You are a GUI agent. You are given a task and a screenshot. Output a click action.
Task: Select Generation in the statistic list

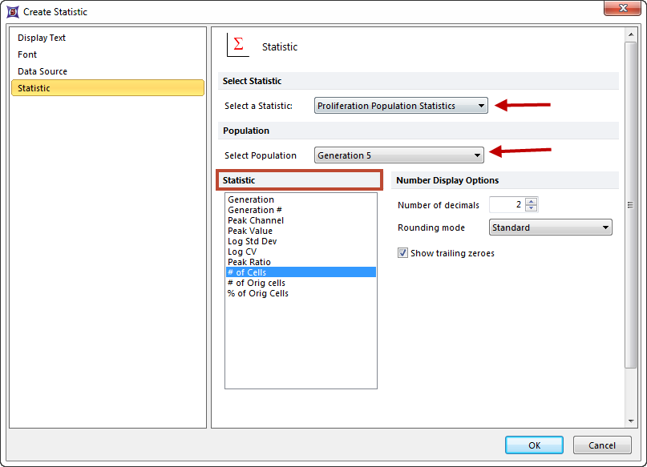pyautogui.click(x=301, y=199)
